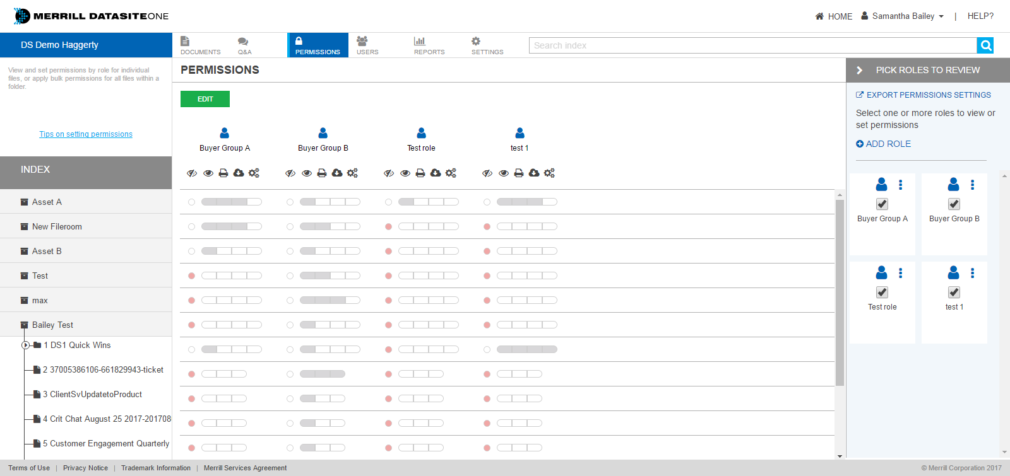Uncheck the test 1 role checkbox
Viewport: 1010px width, 476px height.
[x=954, y=293]
